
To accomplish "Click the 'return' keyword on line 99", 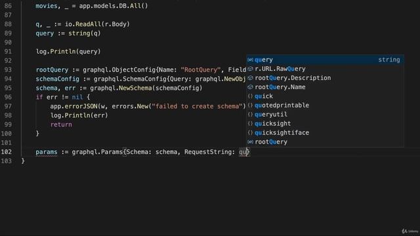I will point(61,125).
